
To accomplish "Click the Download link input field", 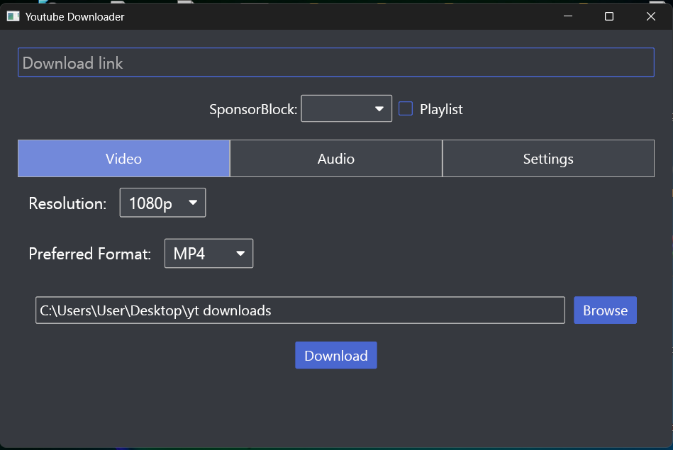I will point(335,62).
